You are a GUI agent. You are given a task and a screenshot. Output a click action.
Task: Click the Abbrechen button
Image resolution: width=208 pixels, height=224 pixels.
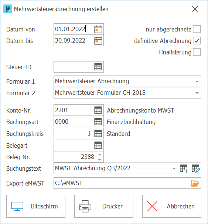172,206
